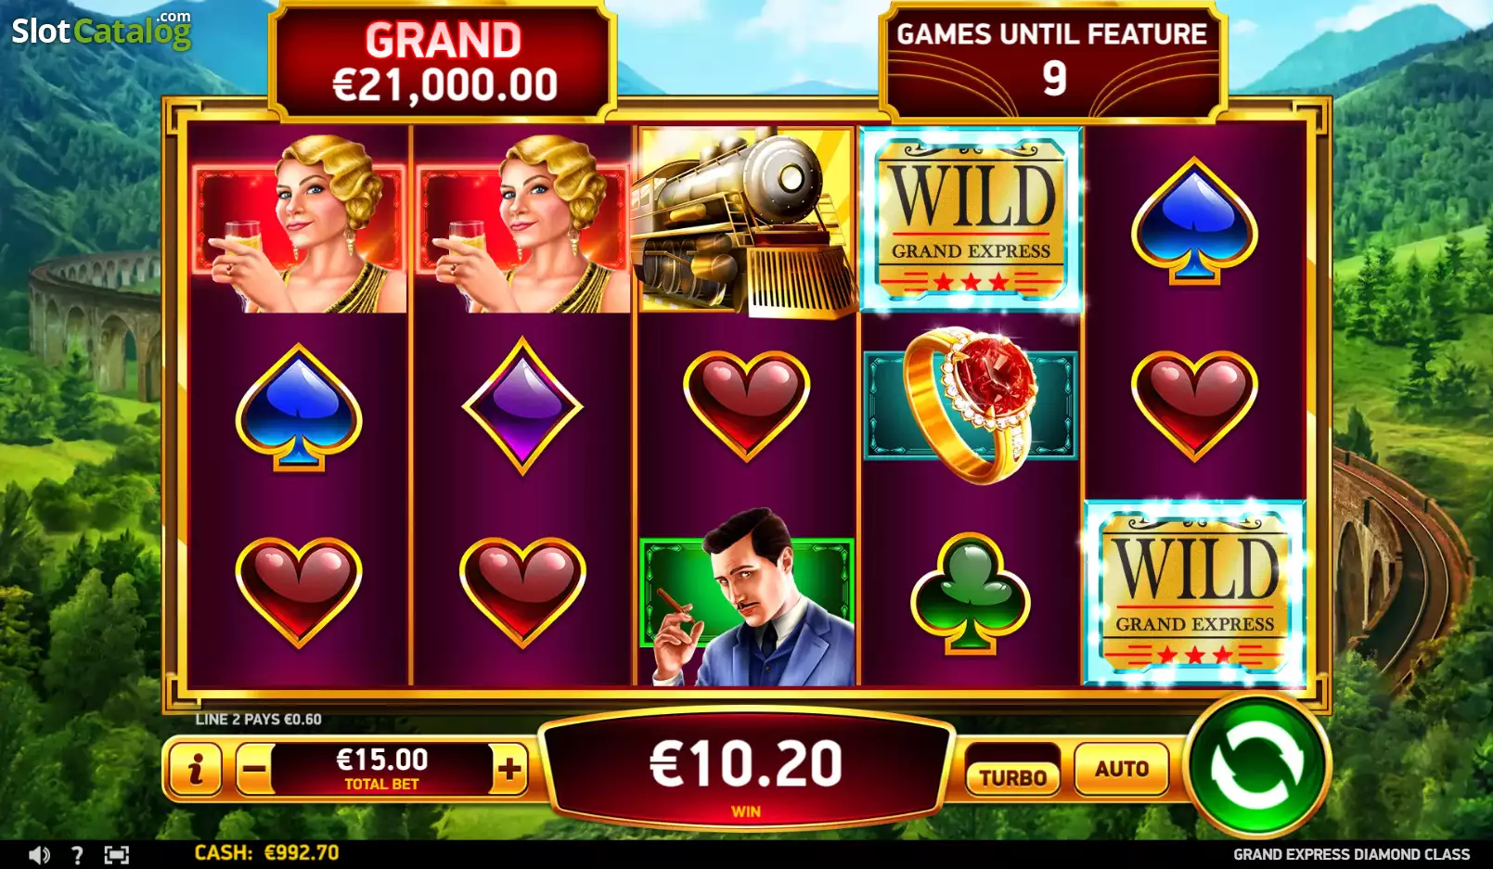Click the GRAND jackpot €21,000.00 panel
The image size is (1493, 869).
pyautogui.click(x=443, y=63)
